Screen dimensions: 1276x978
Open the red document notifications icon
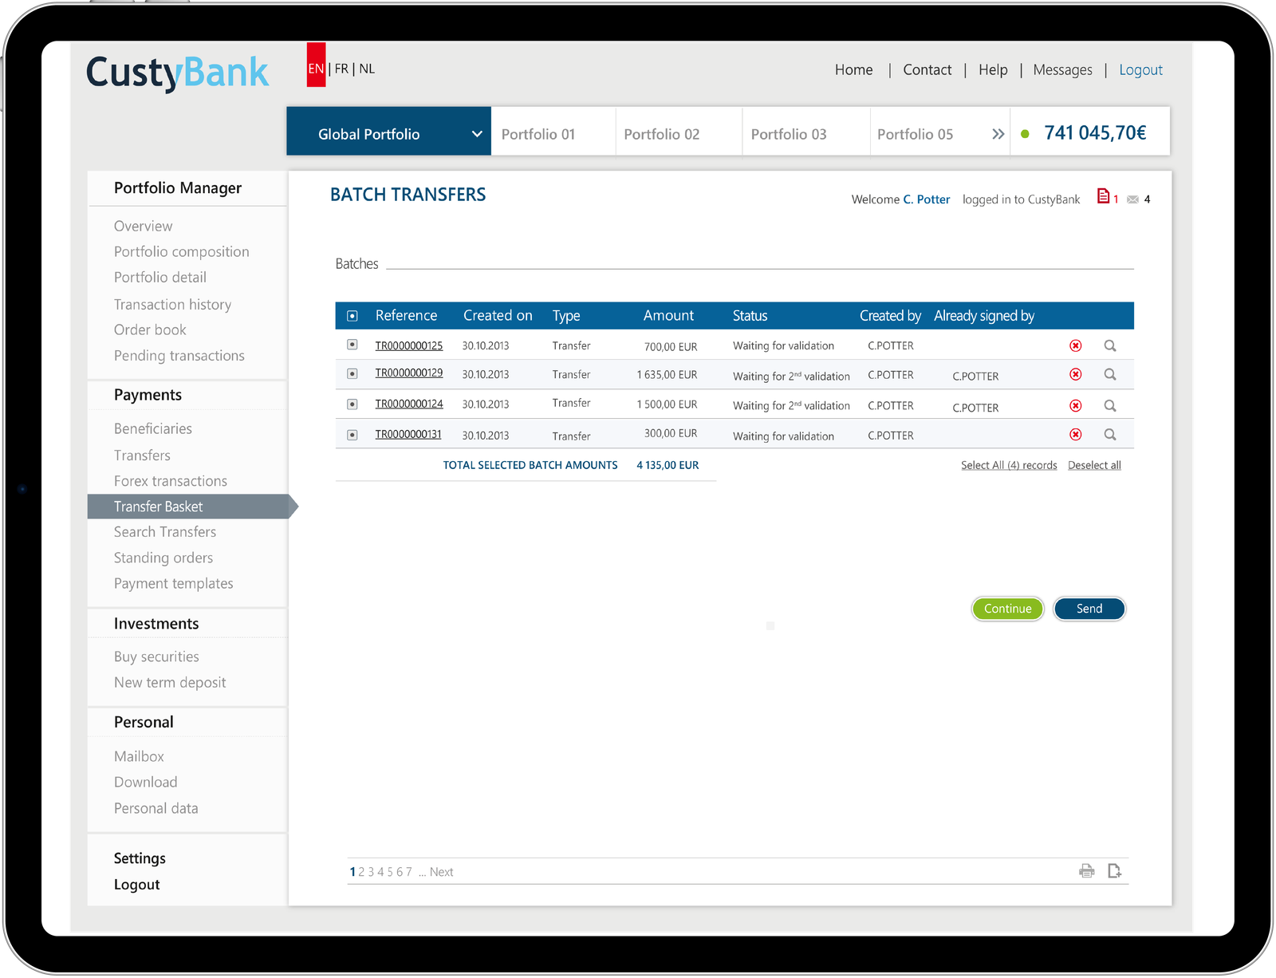(x=1103, y=196)
